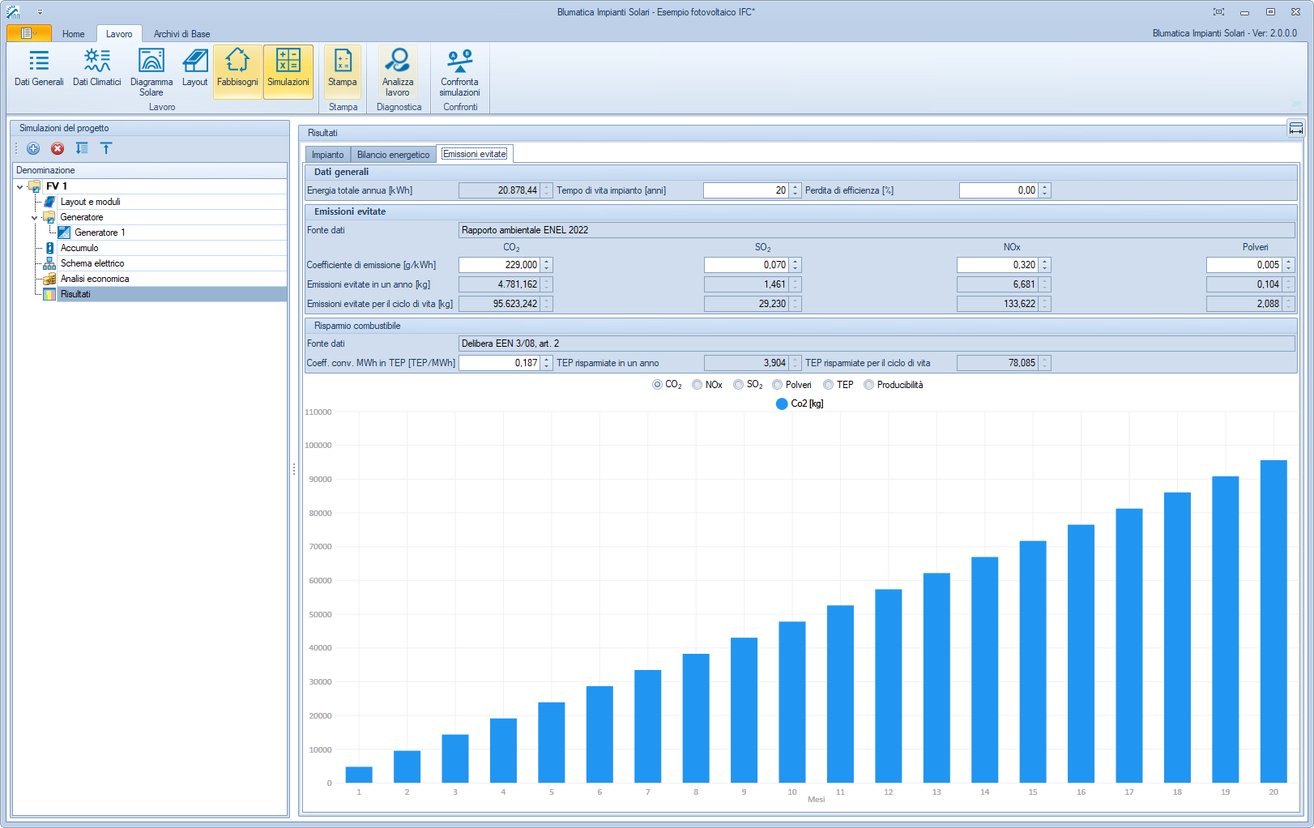Delete simulation with the red X icon
1314x828 pixels.
(58, 148)
